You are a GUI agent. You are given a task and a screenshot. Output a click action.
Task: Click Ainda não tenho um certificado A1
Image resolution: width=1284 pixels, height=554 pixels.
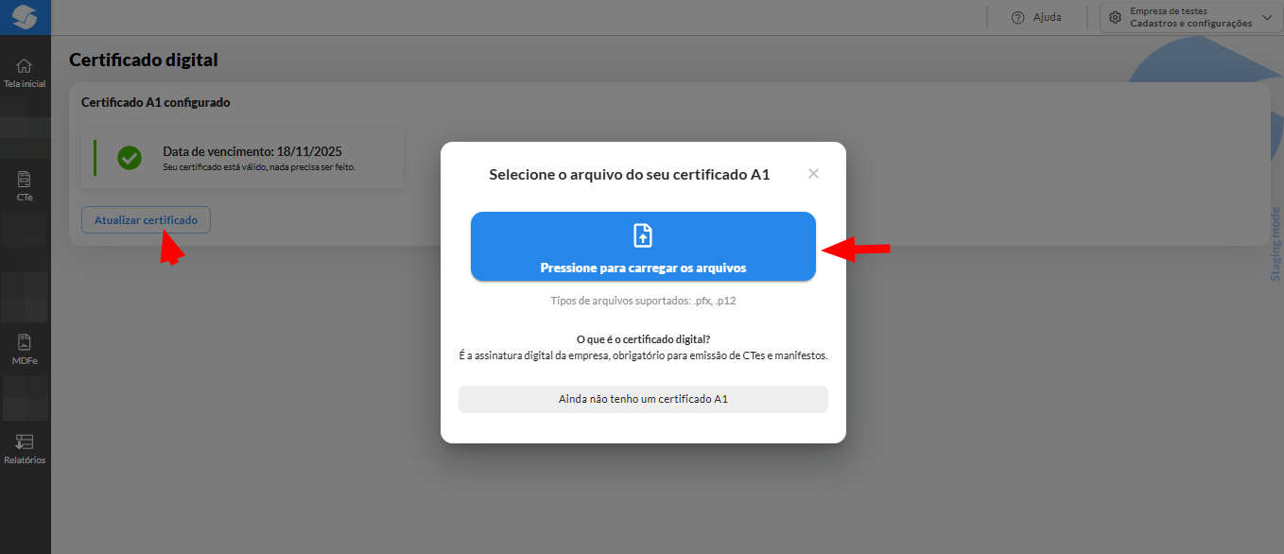(643, 399)
